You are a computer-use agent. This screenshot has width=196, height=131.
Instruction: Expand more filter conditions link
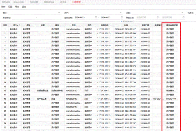pos(127,21)
